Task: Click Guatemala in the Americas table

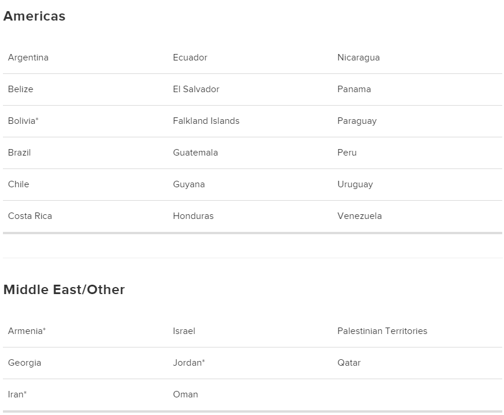Action: [x=195, y=153]
